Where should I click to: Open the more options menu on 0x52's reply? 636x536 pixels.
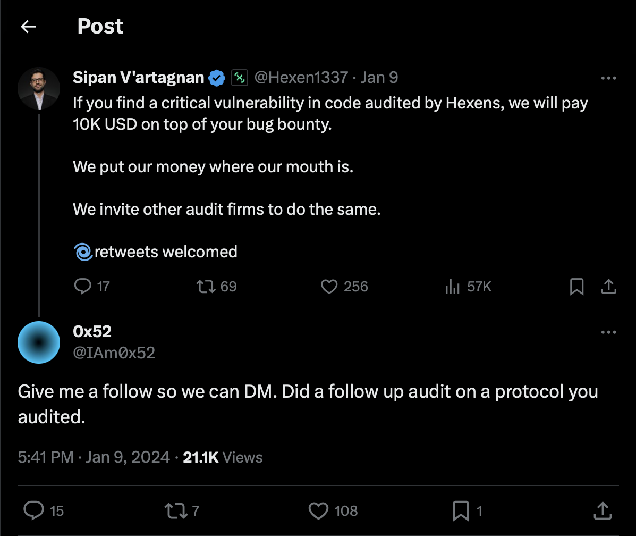point(608,332)
